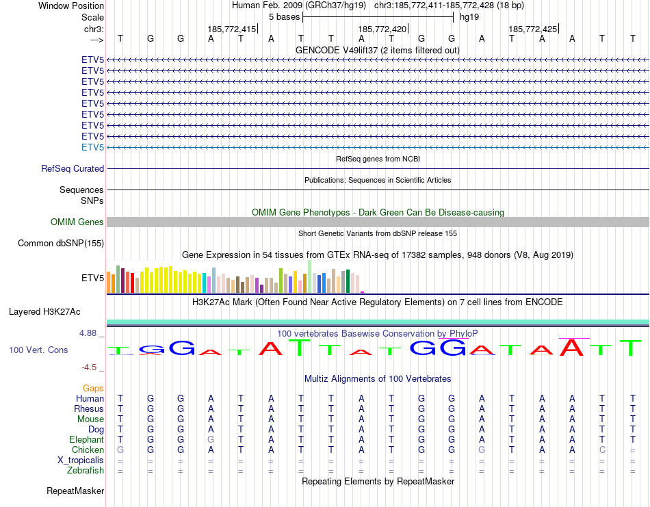Click tiny magenta bar ending GTEx chart
650x507 pixels.
tap(362, 292)
